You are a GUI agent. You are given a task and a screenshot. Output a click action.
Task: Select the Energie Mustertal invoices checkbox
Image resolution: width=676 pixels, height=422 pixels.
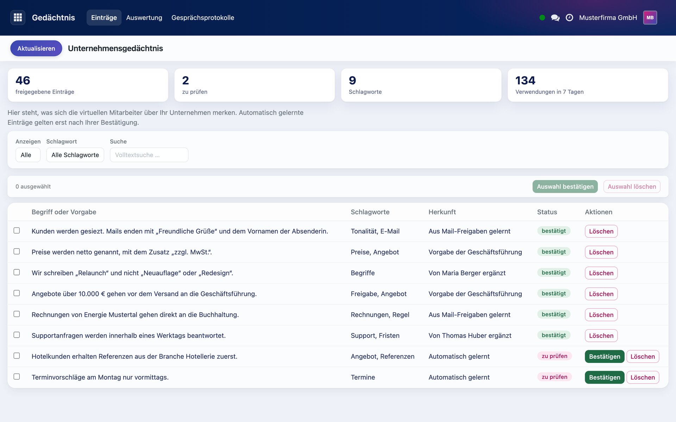(17, 314)
